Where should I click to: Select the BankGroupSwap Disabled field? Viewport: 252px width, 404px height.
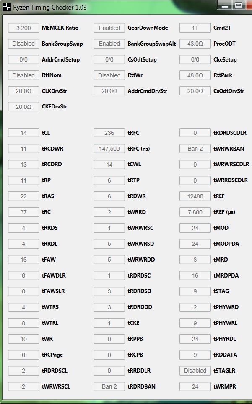(x=23, y=44)
